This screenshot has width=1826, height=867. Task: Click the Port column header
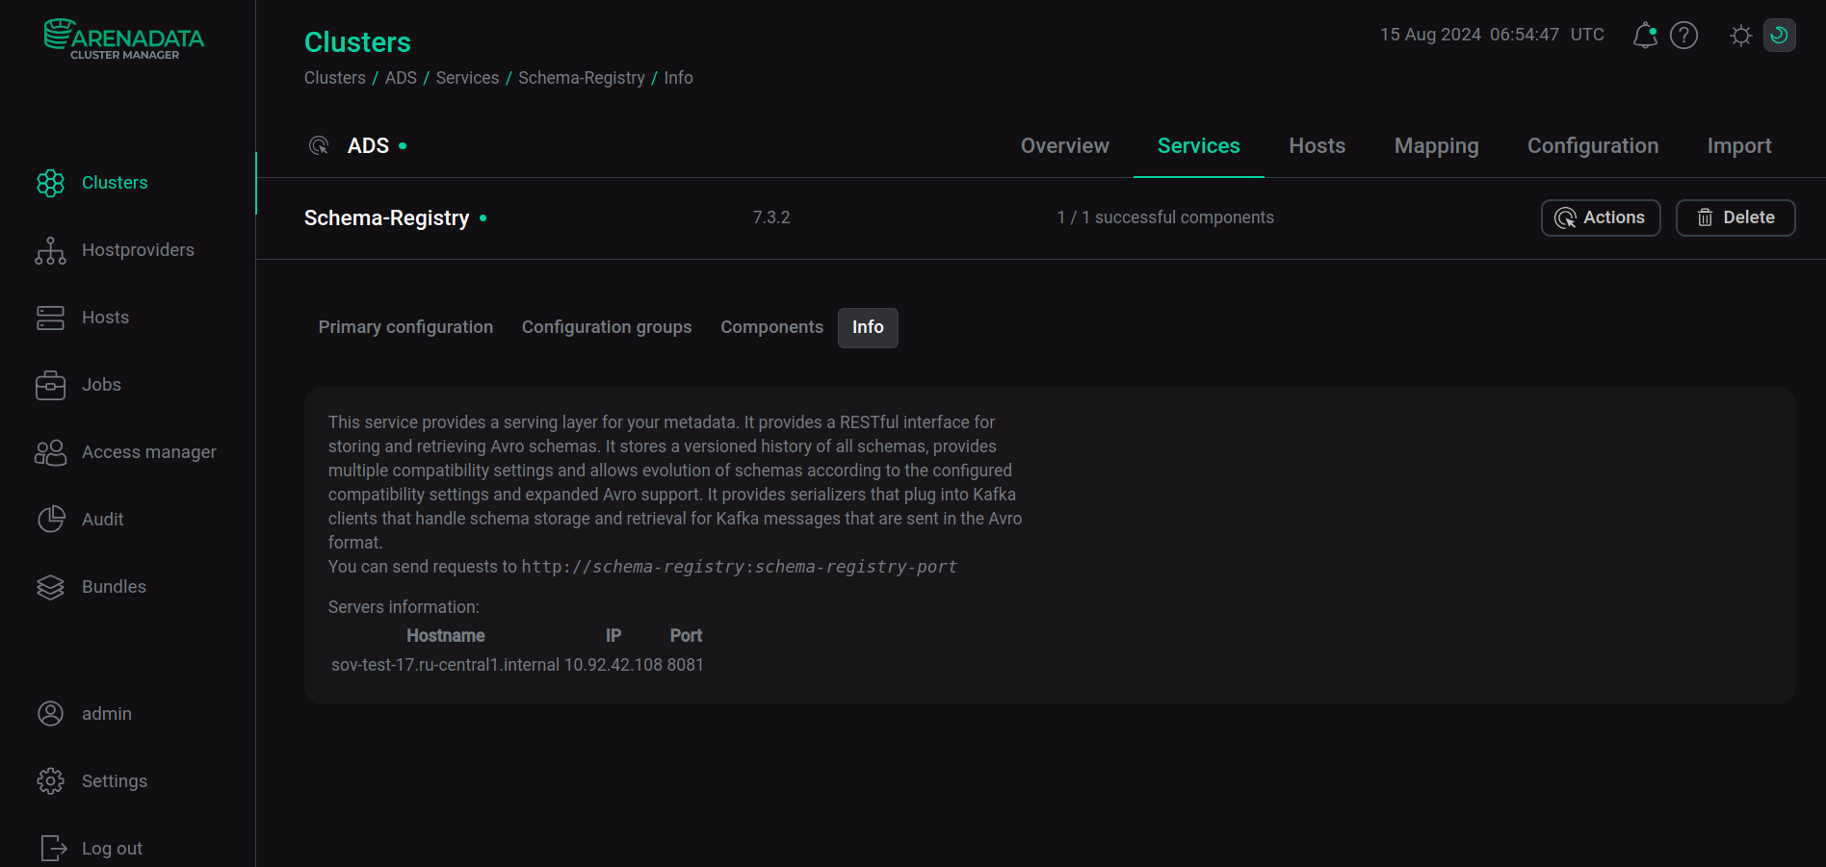(x=686, y=636)
